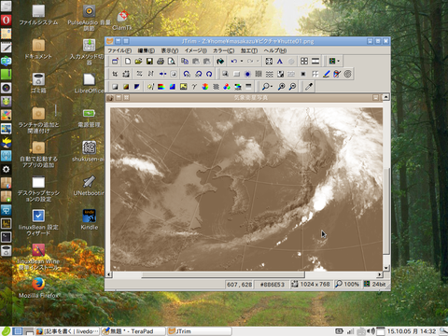Click the zoom out magnifier icon
448x336 pixels.
tap(292, 87)
